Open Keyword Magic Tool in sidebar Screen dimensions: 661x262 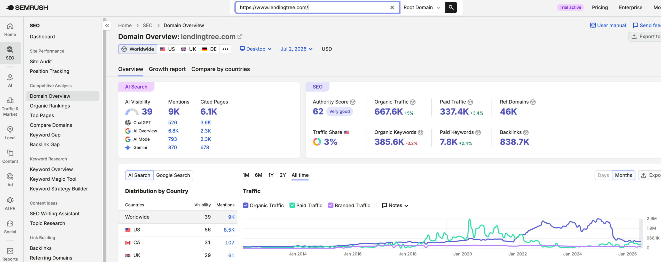(53, 179)
